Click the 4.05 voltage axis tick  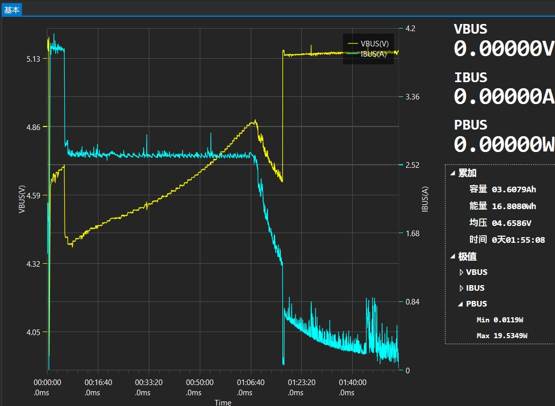click(33, 333)
